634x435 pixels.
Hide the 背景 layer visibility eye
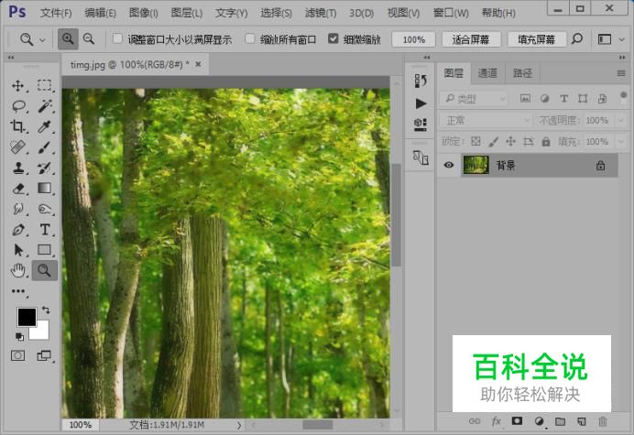tap(448, 165)
